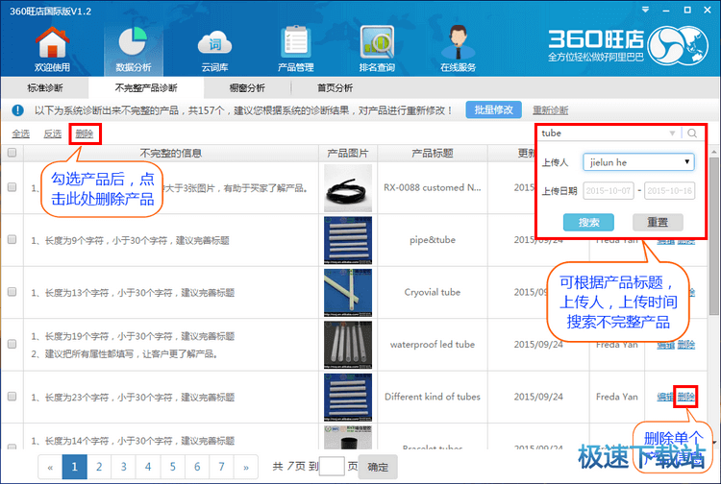Click the 产品图片 column header
The height and width of the screenshot is (484, 721).
[x=348, y=153]
